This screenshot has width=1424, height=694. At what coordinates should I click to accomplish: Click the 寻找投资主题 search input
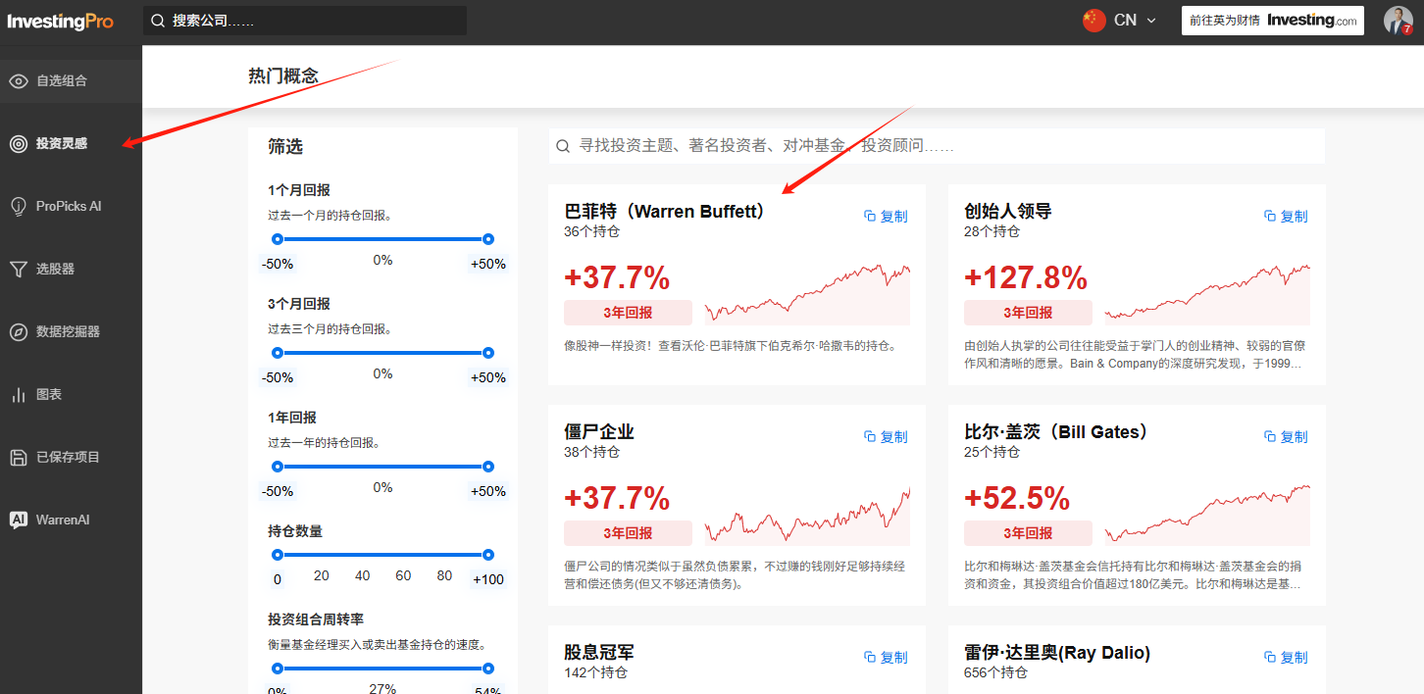coord(937,146)
